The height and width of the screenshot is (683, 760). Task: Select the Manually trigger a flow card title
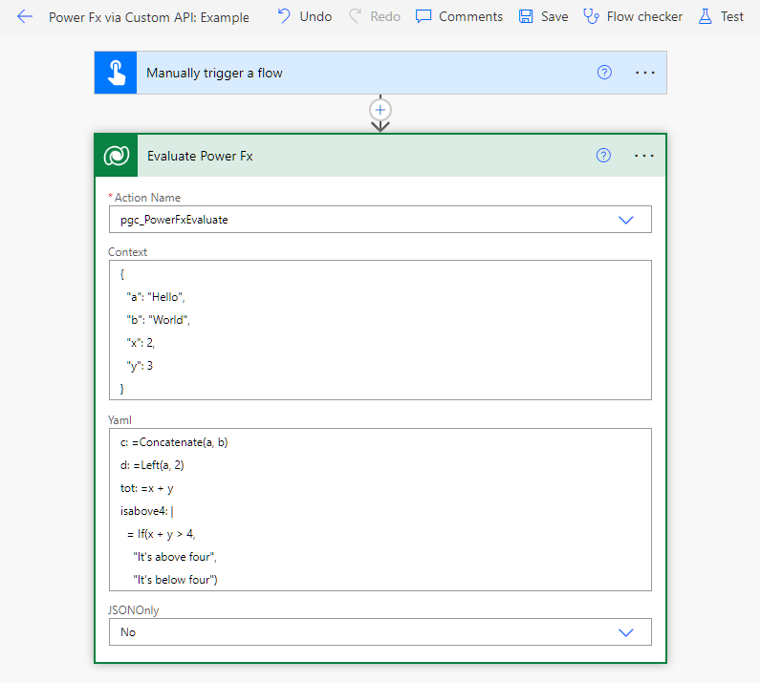(214, 74)
